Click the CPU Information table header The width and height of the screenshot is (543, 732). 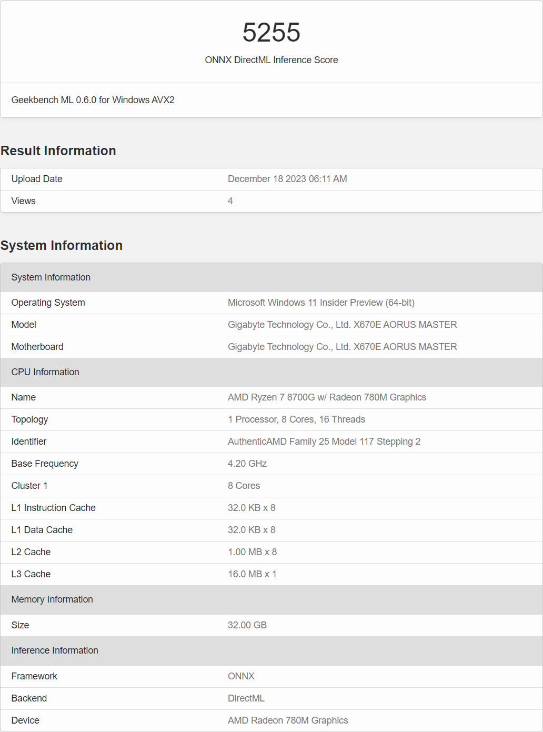(x=45, y=372)
